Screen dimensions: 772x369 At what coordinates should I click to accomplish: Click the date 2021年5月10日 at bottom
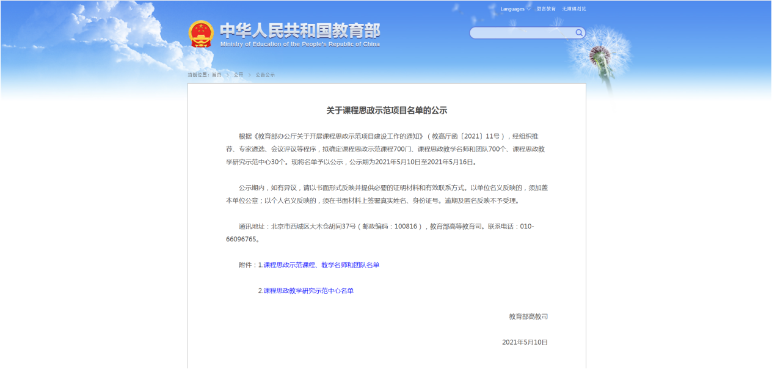coord(525,342)
